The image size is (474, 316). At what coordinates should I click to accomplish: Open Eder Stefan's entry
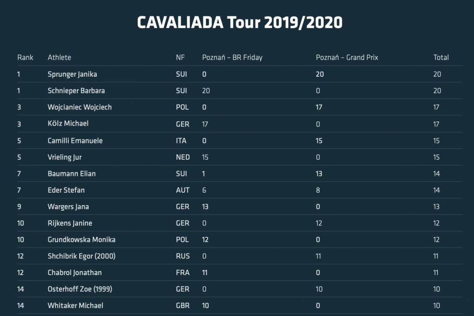[x=66, y=190]
